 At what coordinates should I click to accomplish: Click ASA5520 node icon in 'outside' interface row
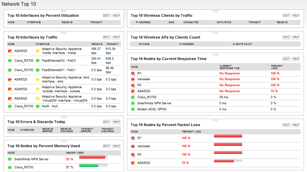click(x=10, y=89)
